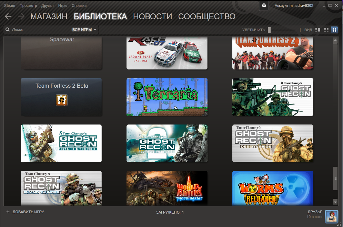Click ЗАГРУЖЕНО: 1 downloads status
The width and height of the screenshot is (343, 227).
point(170,212)
